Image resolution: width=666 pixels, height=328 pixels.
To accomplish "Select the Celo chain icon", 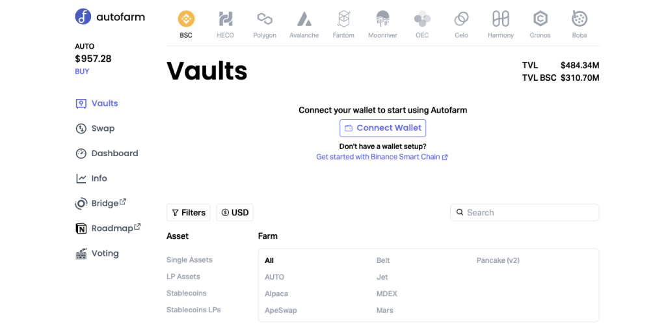I will 462,19.
